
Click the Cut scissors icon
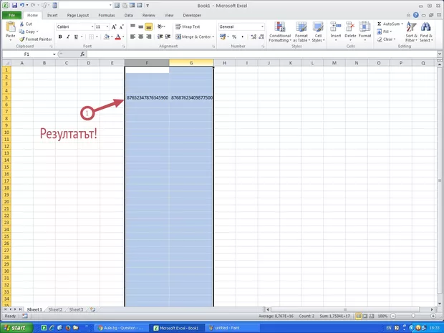coord(21,24)
